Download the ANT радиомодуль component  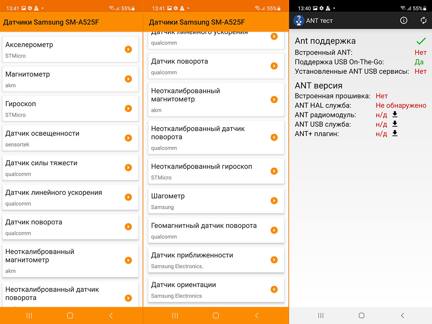tap(395, 114)
